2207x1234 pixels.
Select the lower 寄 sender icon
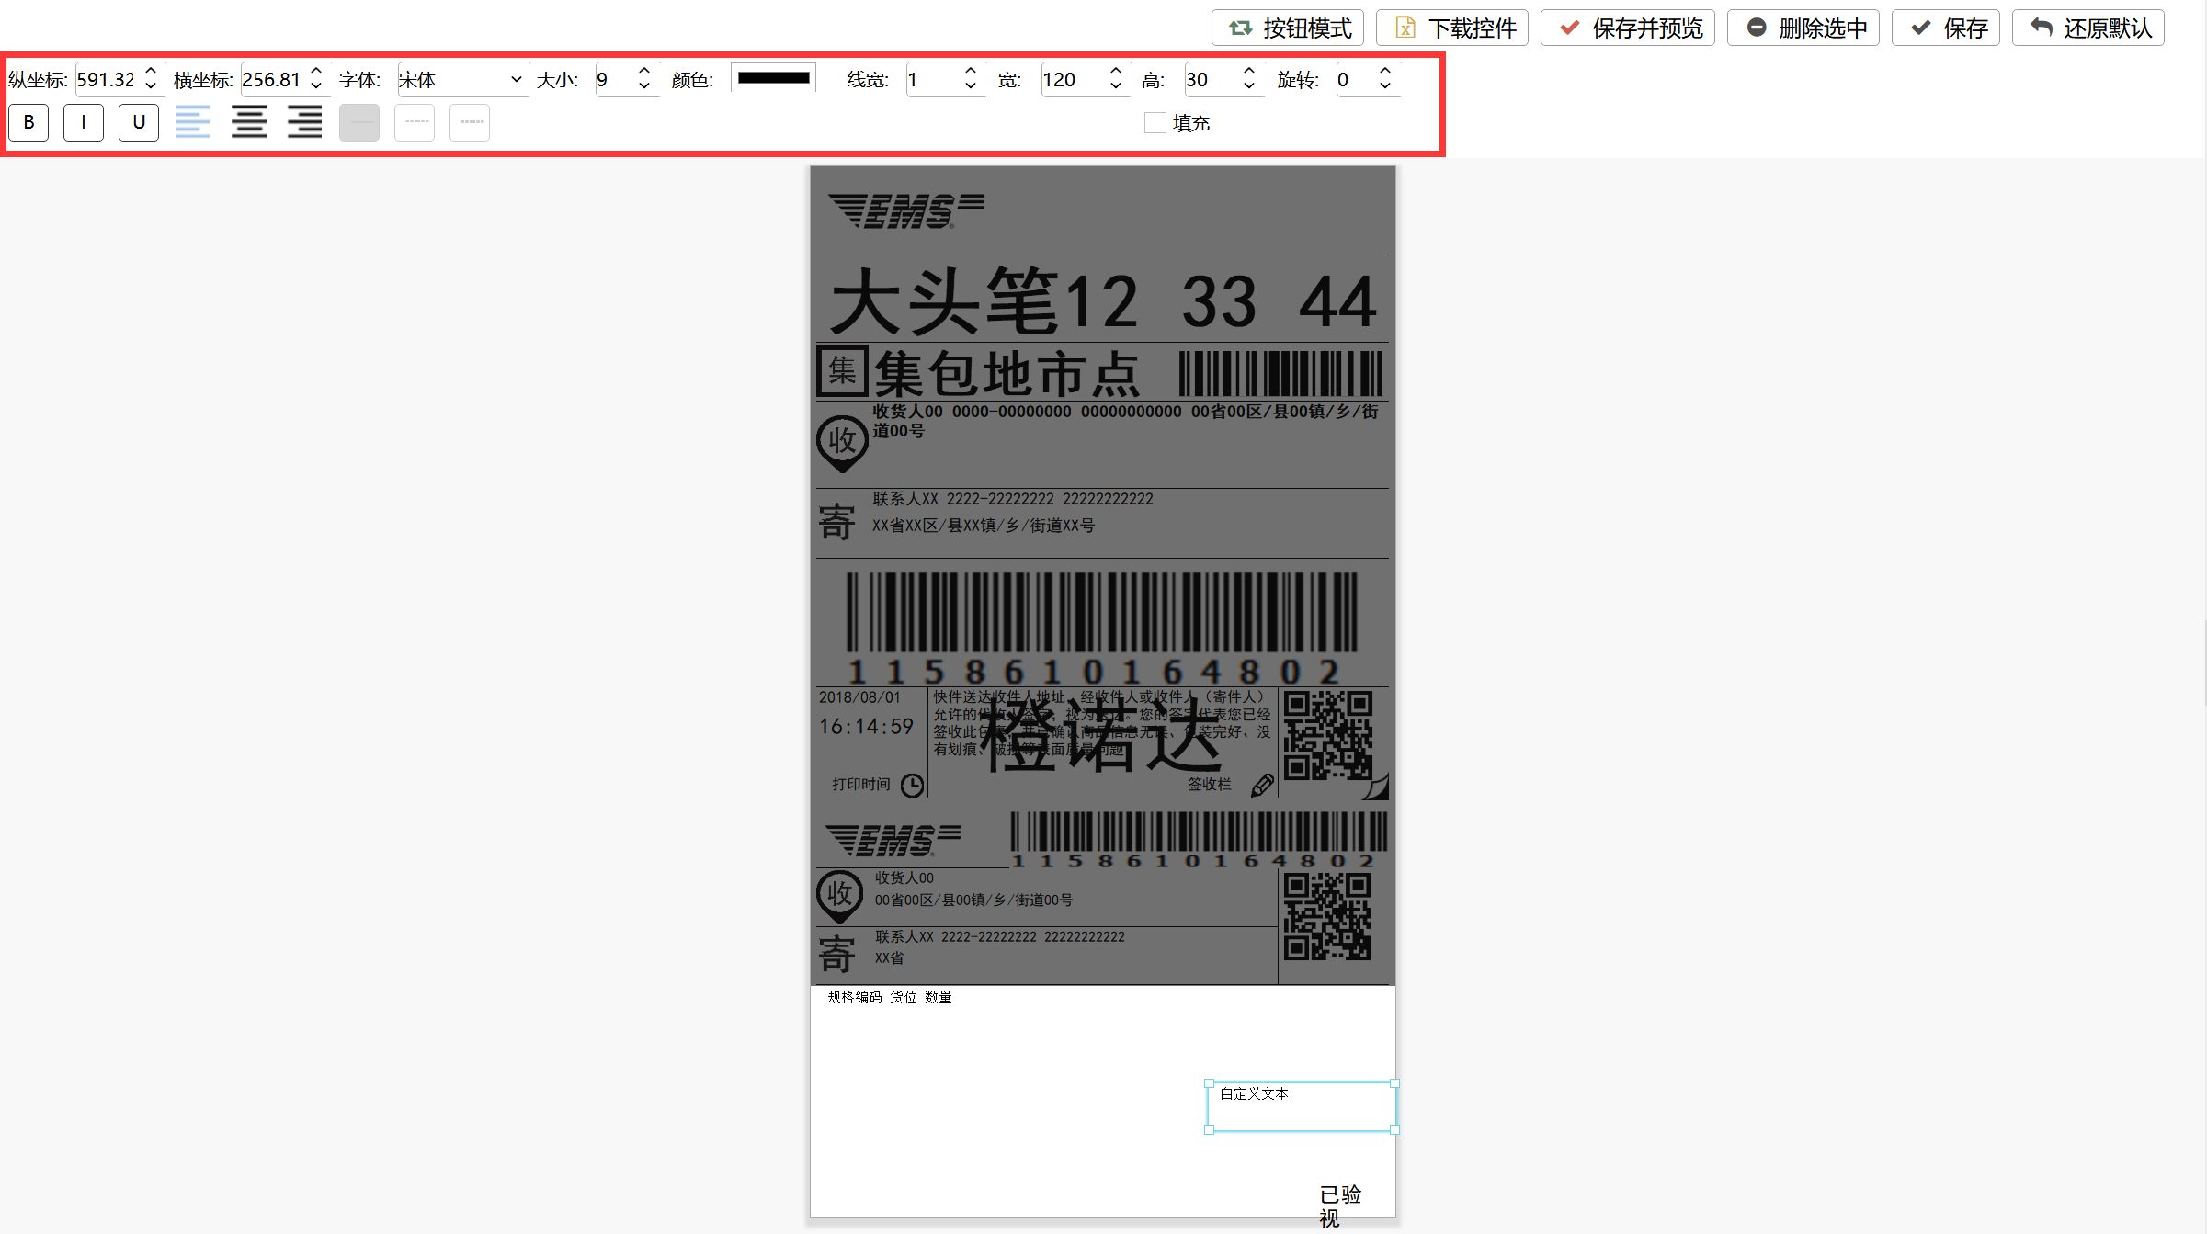click(836, 954)
